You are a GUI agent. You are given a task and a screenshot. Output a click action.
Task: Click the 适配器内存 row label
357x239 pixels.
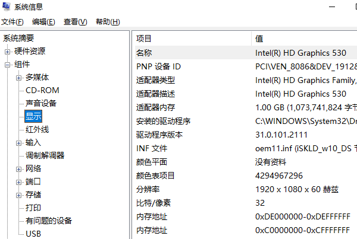155,107
